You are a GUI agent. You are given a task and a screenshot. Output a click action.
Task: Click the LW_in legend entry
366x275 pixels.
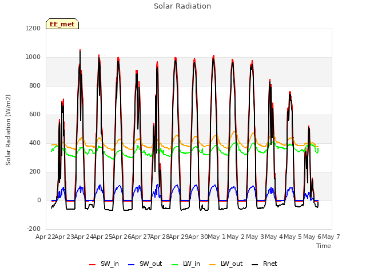coord(185,264)
